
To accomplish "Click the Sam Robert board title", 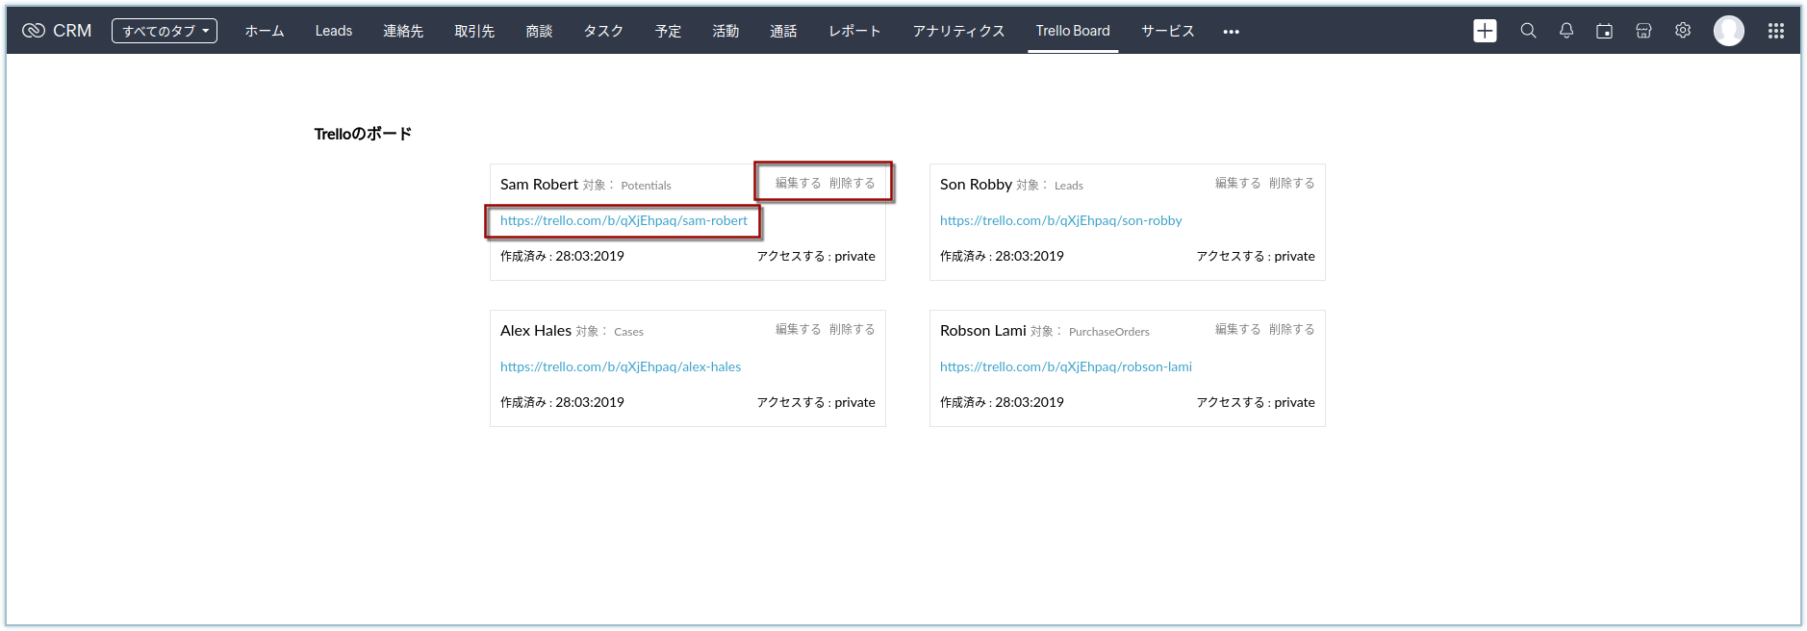I will tap(539, 184).
